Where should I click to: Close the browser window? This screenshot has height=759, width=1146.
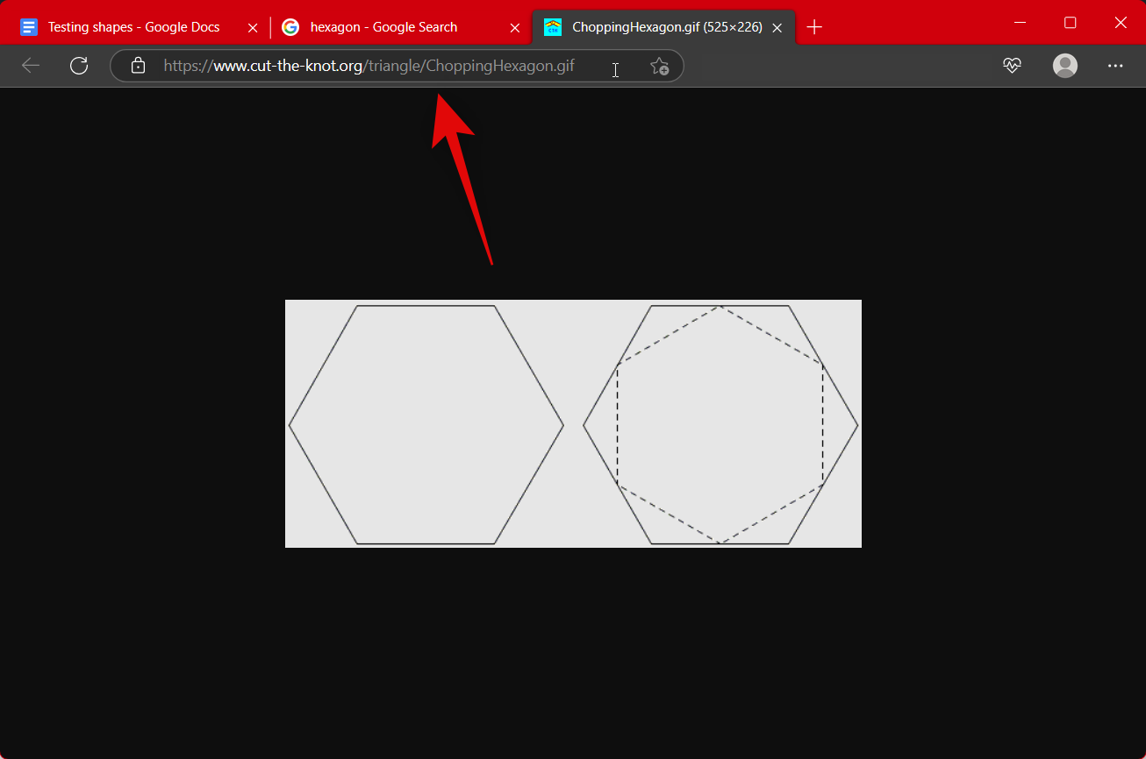pos(1121,22)
